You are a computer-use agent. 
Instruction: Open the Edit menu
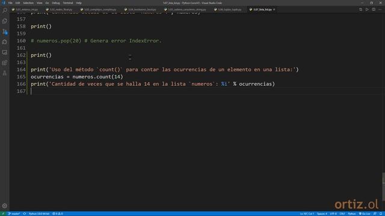17,3
